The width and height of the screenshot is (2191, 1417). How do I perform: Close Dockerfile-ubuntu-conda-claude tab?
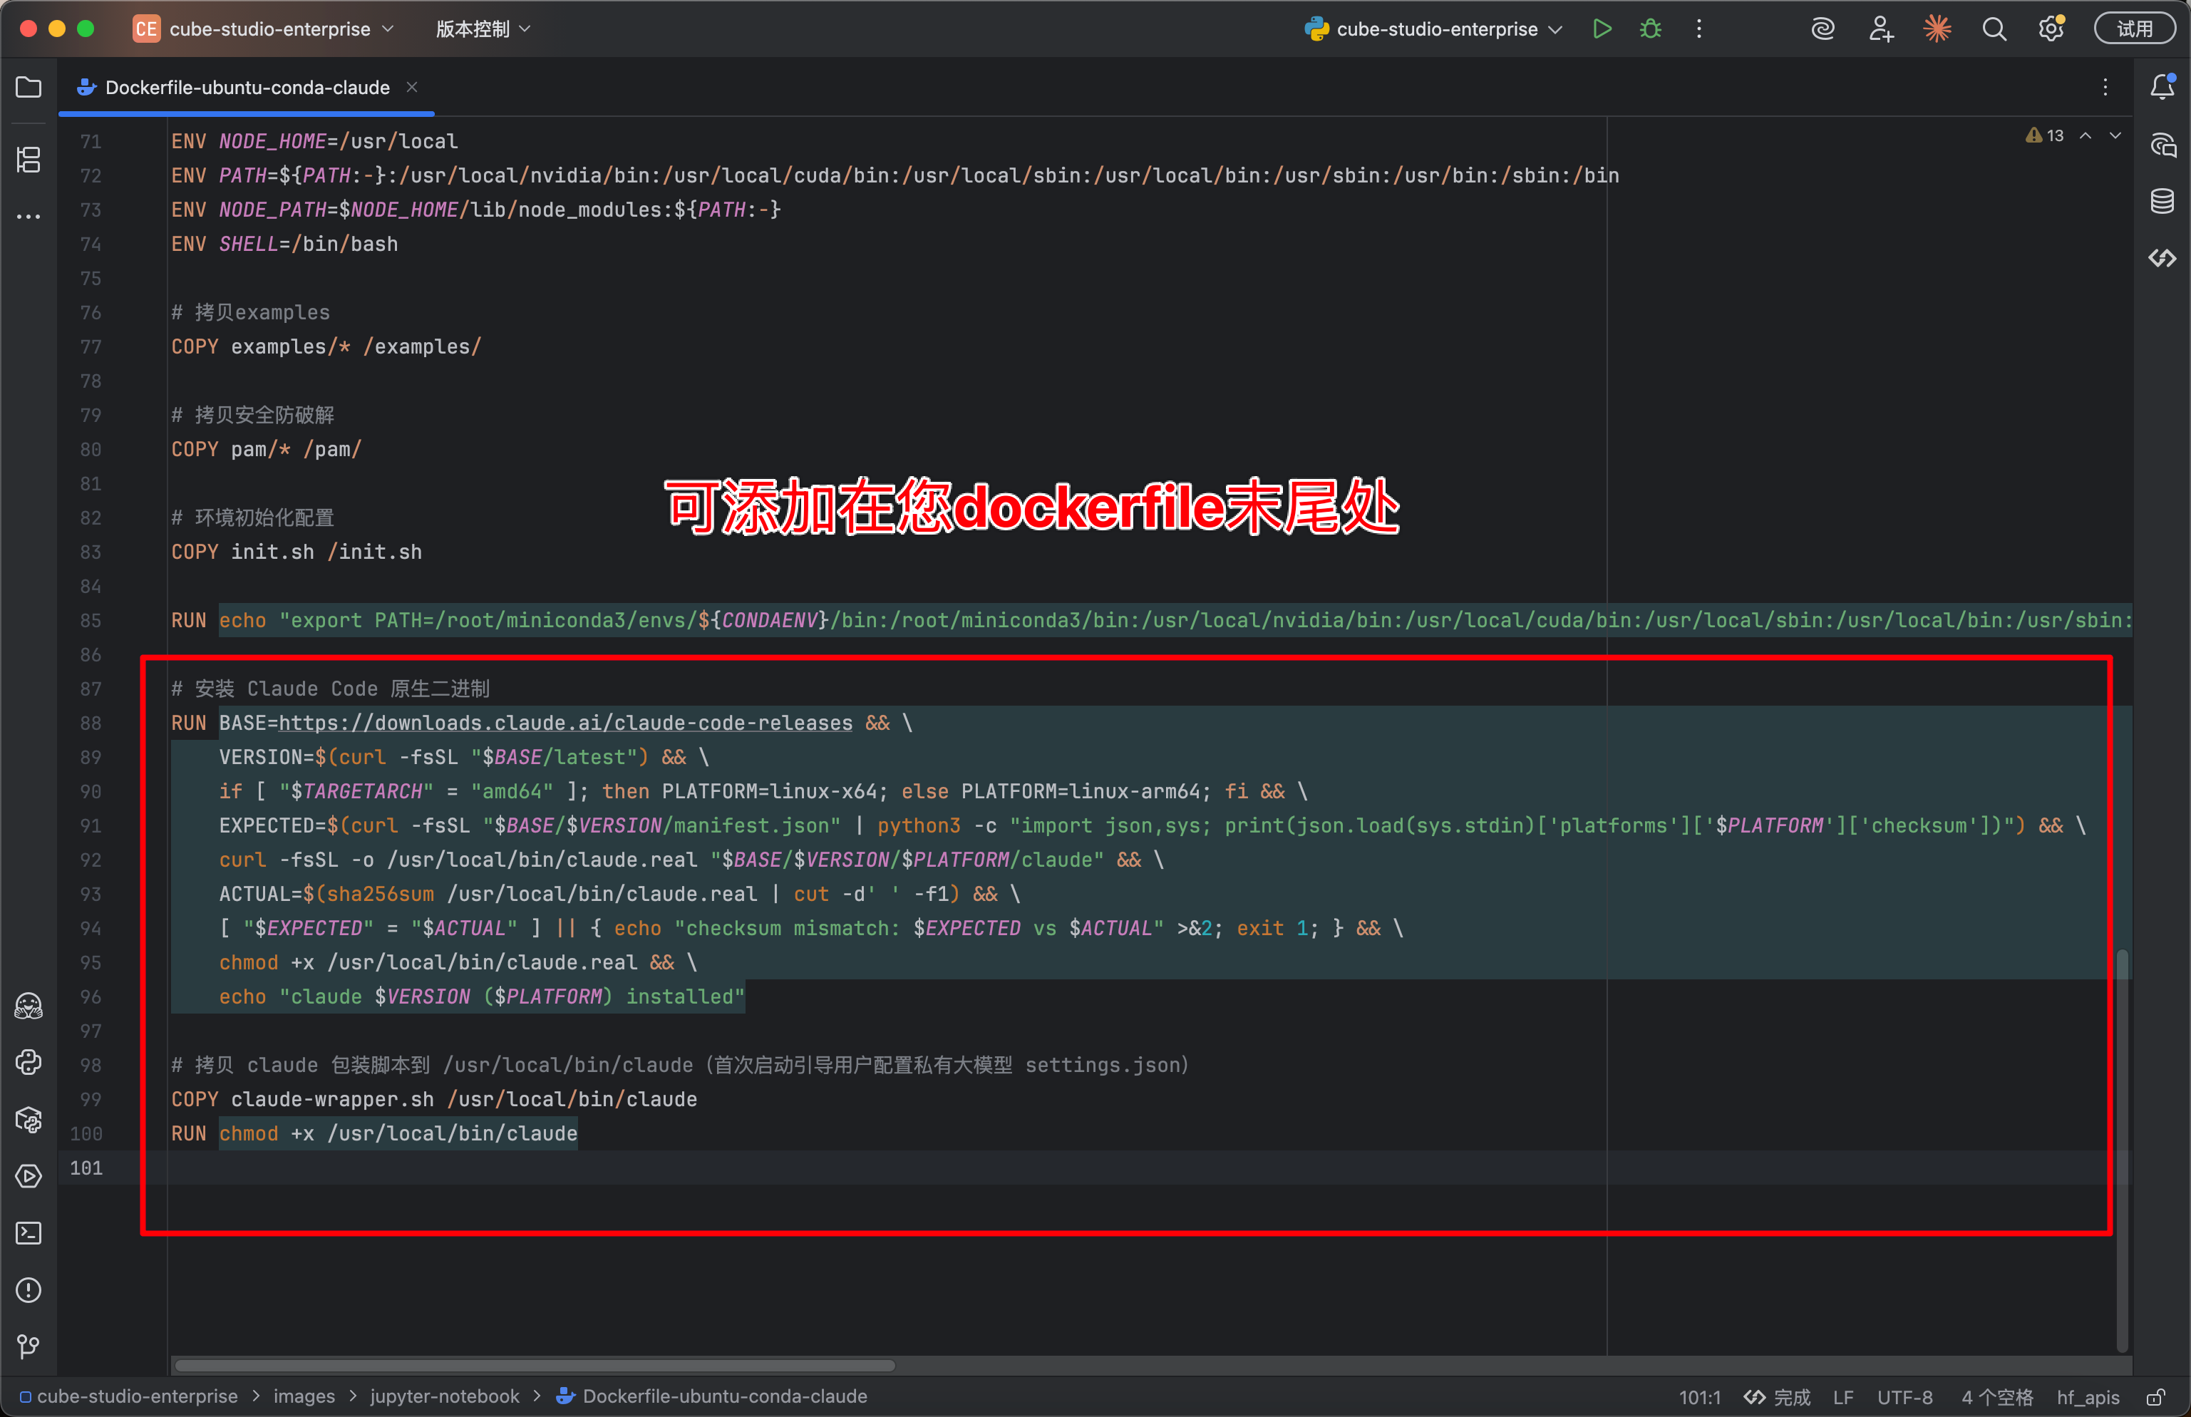[x=412, y=86]
